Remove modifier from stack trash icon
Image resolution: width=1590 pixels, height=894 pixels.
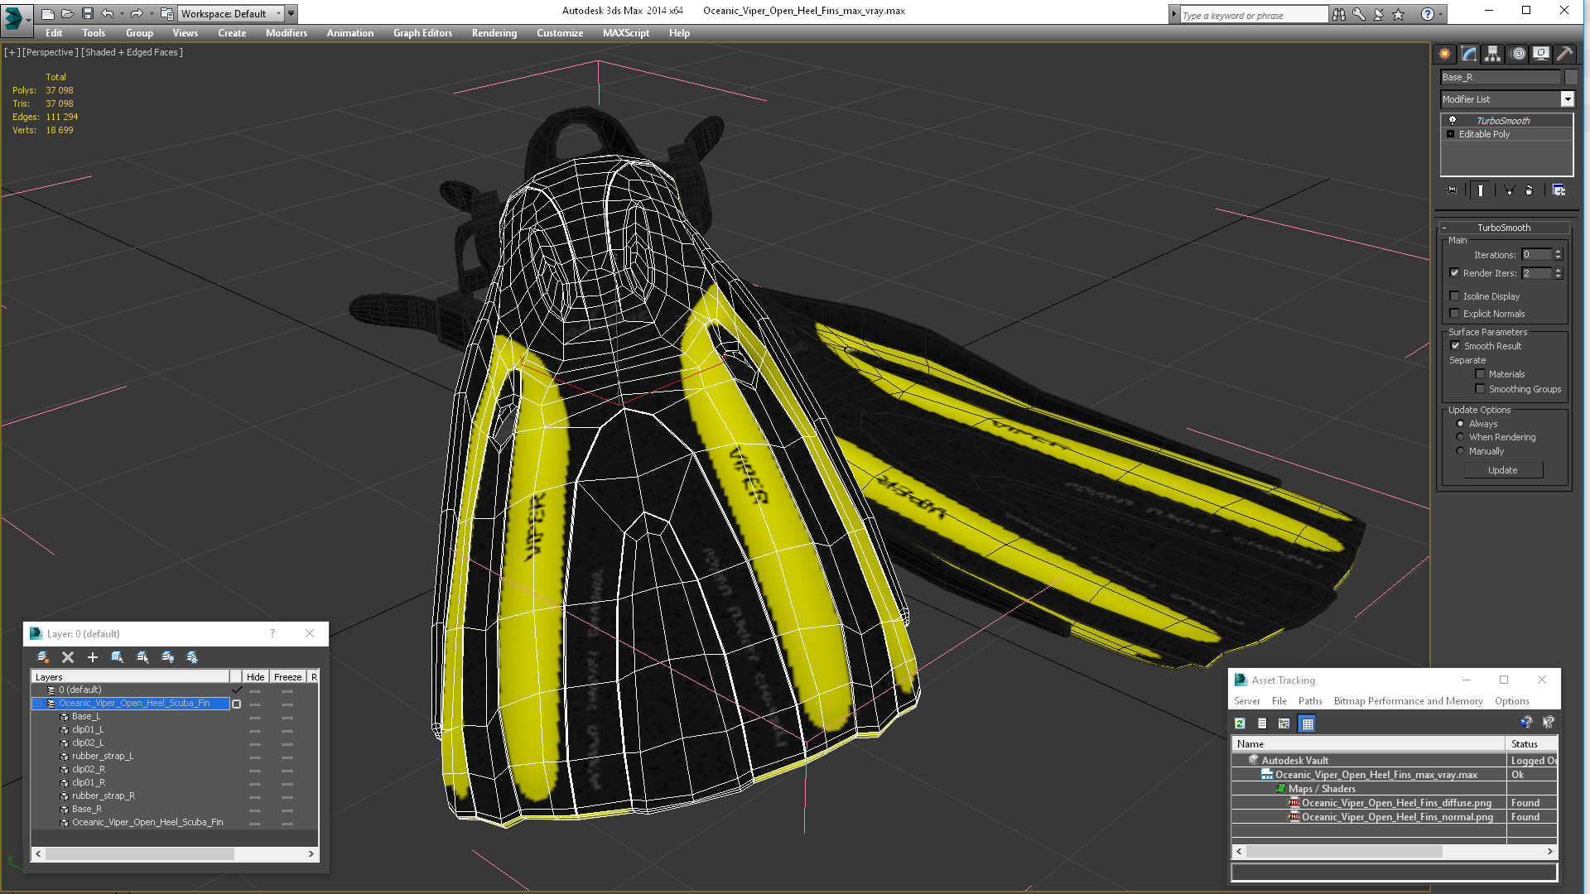pos(1530,190)
